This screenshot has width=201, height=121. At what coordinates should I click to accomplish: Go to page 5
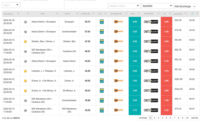click(x=167, y=118)
